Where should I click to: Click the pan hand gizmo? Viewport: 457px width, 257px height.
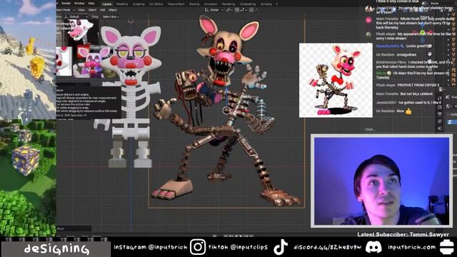(430, 54)
